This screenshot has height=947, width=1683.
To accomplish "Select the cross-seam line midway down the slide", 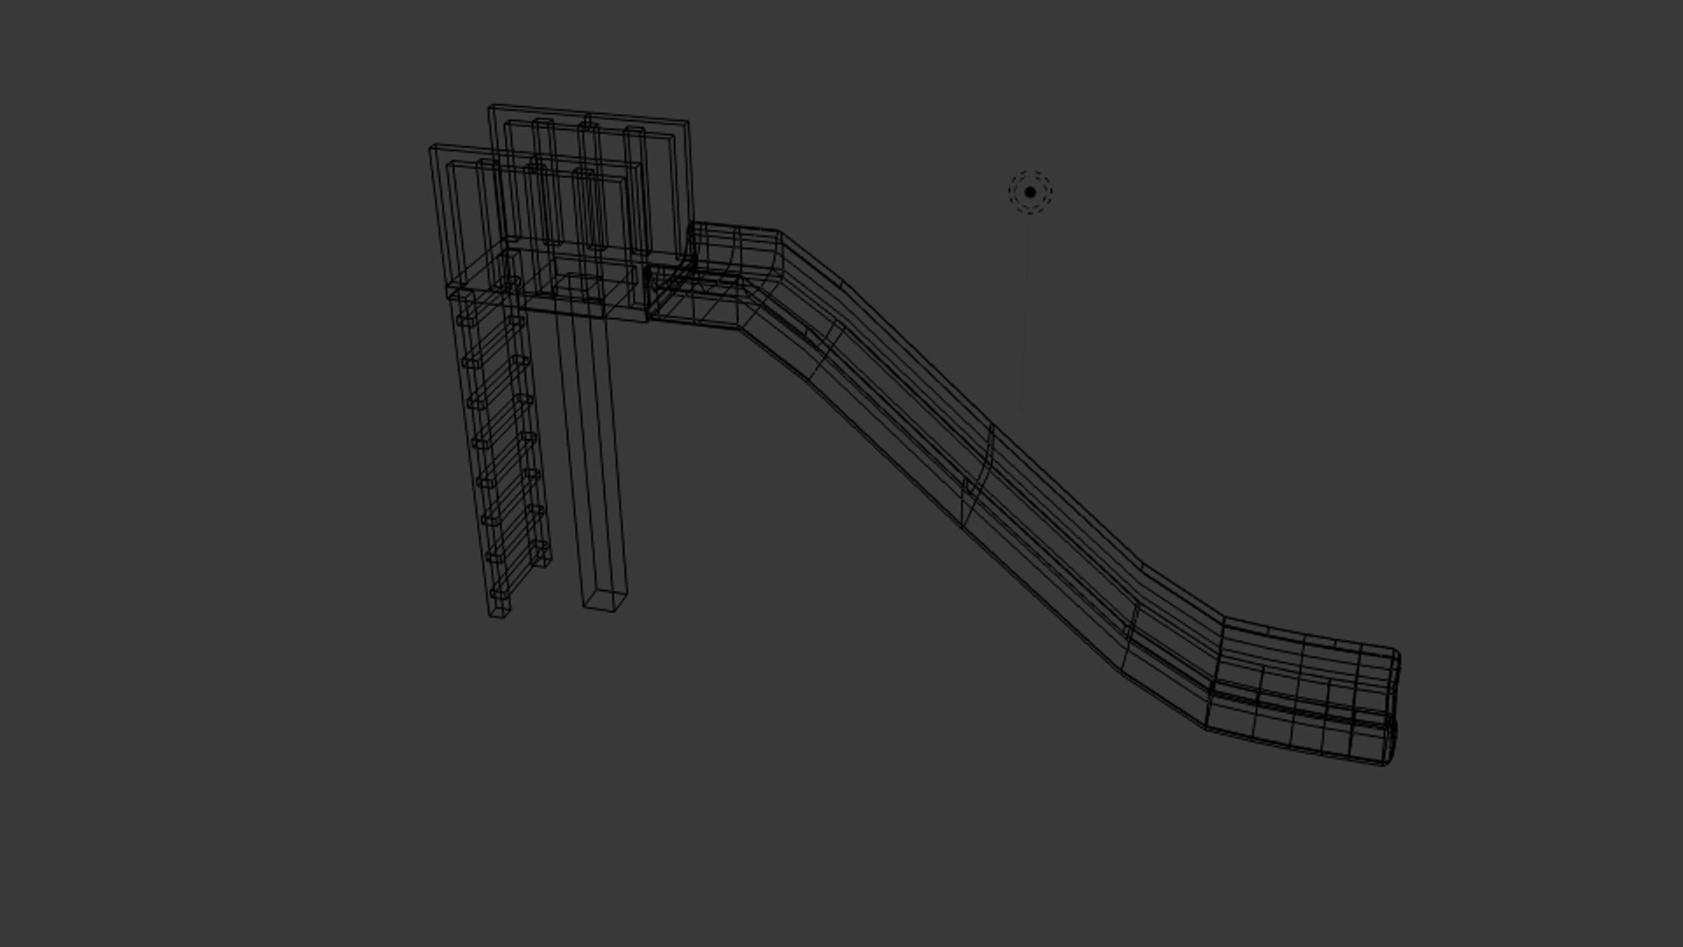I will click(977, 478).
